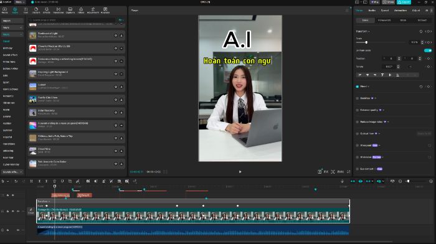The image size is (436, 244).
Task: Open the Adjustment tool in top toolbar
Action: 93,11
